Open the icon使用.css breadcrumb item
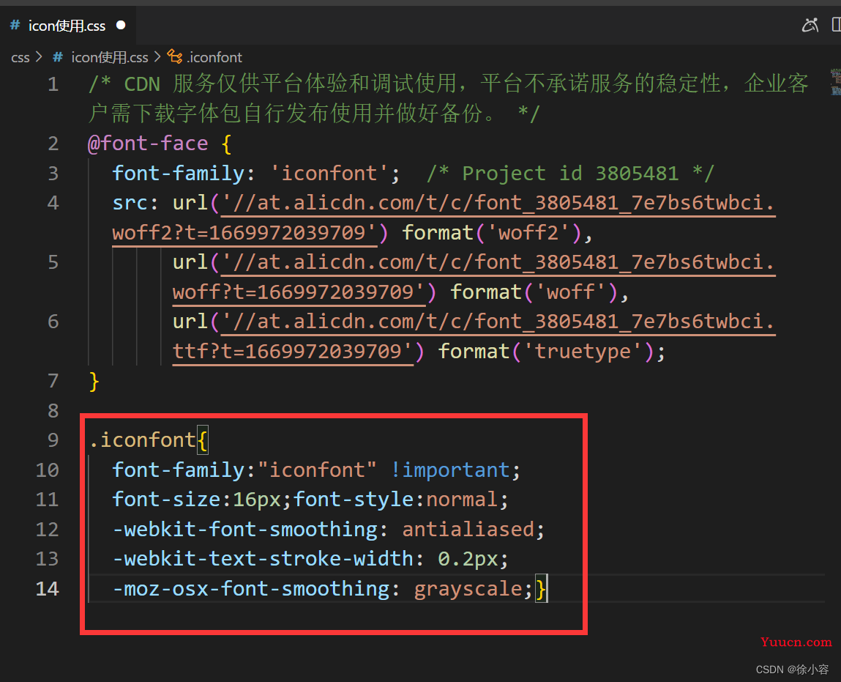Image resolution: width=841 pixels, height=682 pixels. pos(109,57)
